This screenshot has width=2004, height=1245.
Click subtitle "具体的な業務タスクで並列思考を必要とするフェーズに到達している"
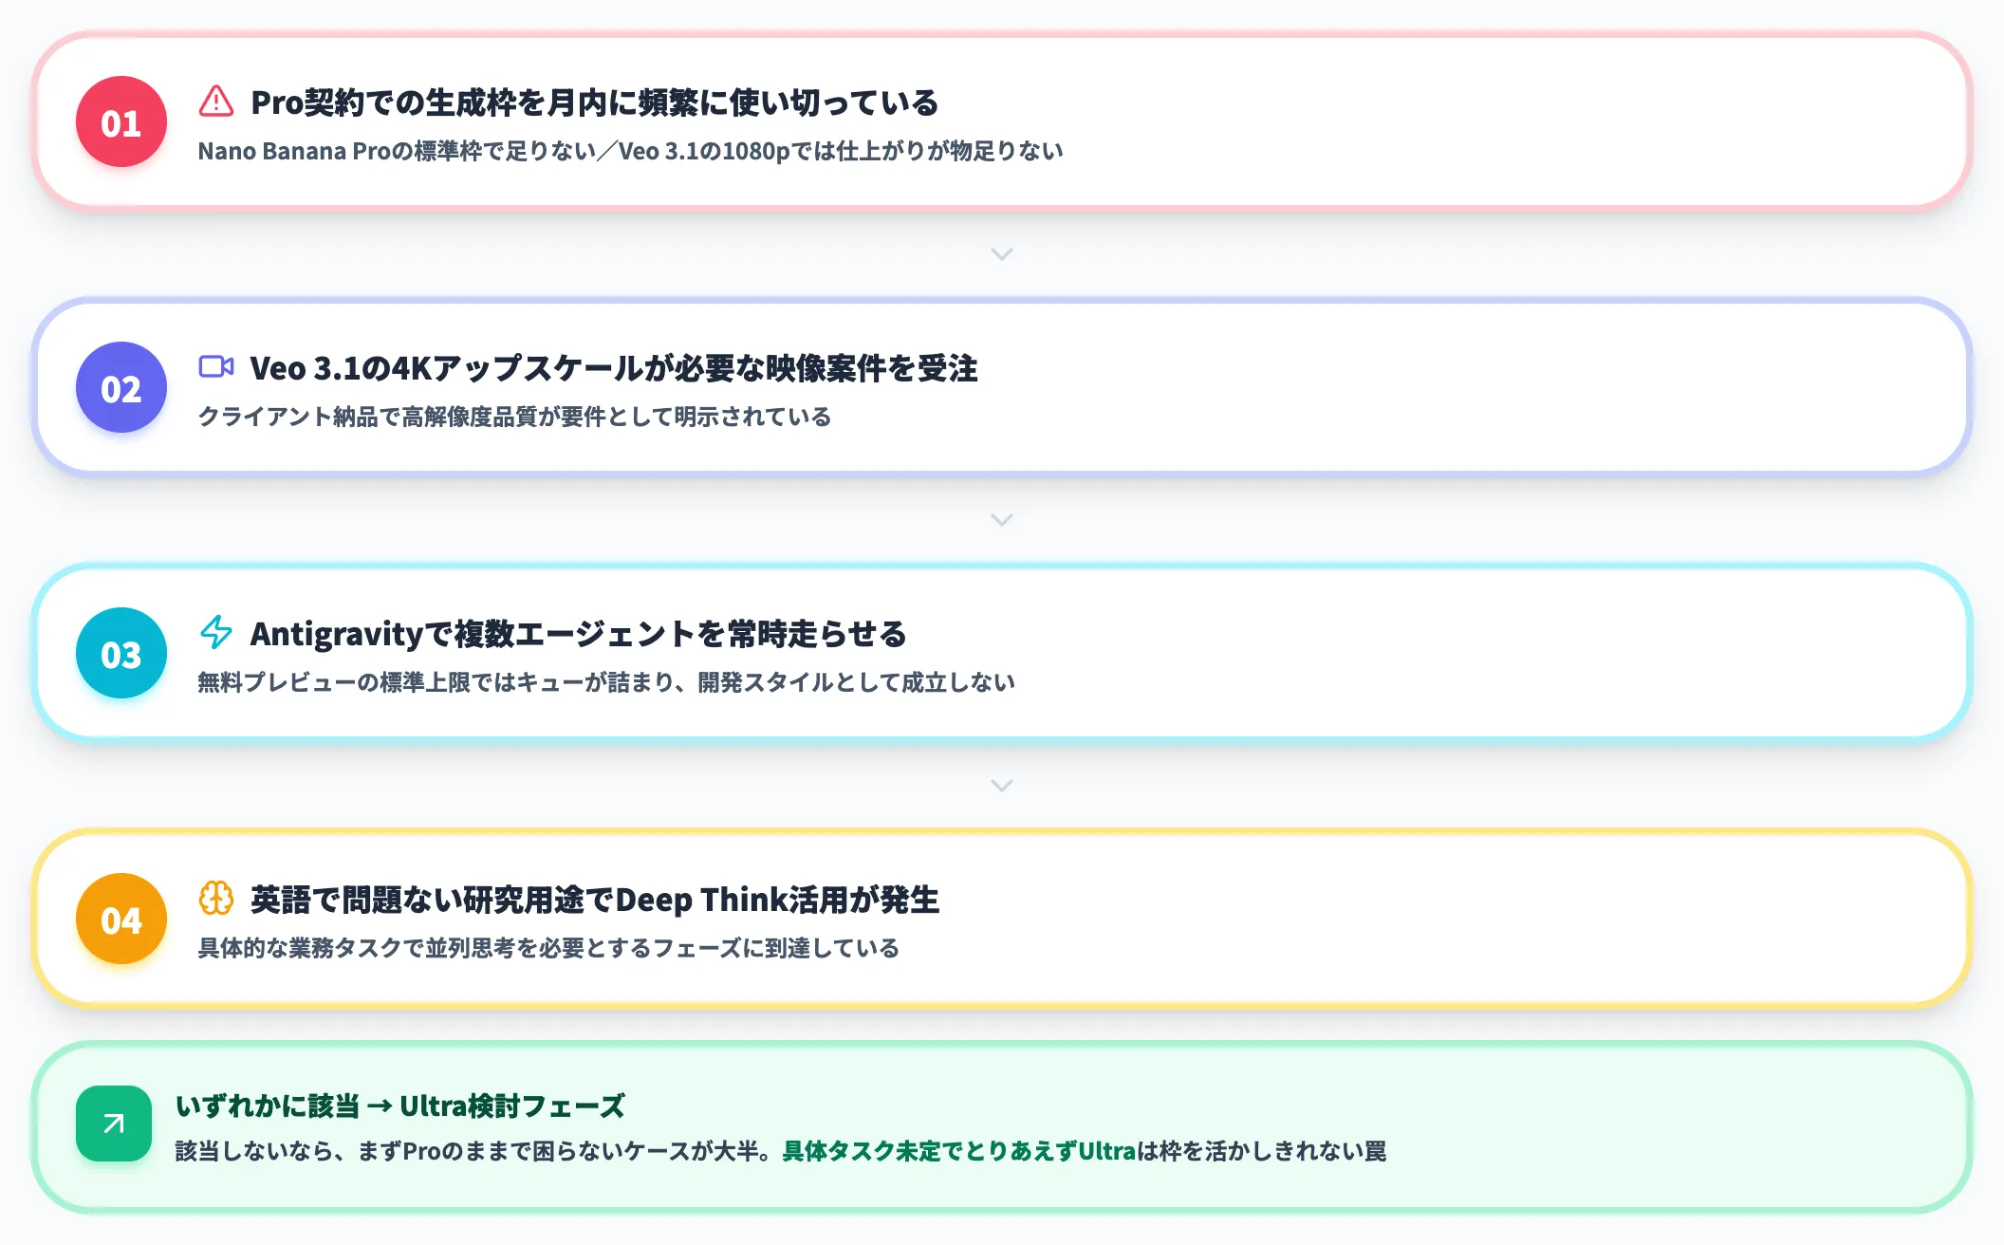click(548, 949)
